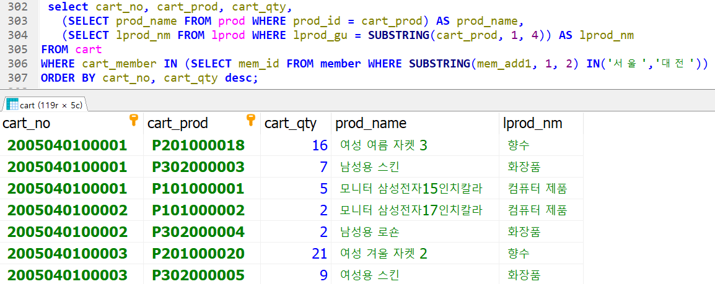Select the cart_qty cell showing 9

[x=296, y=275]
